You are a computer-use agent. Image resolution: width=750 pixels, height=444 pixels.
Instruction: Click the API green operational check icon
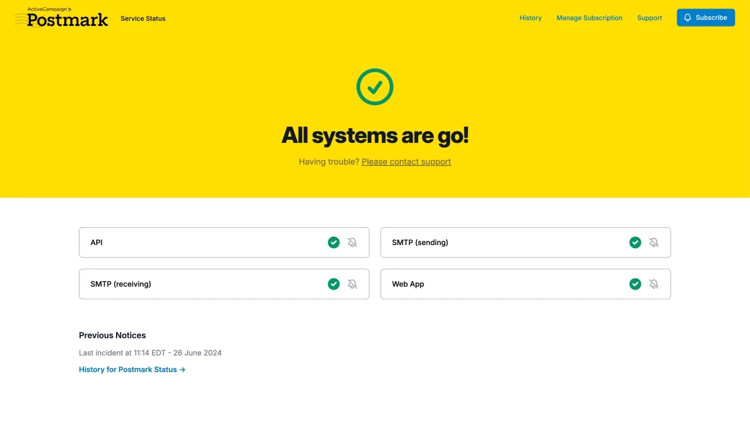click(x=334, y=243)
